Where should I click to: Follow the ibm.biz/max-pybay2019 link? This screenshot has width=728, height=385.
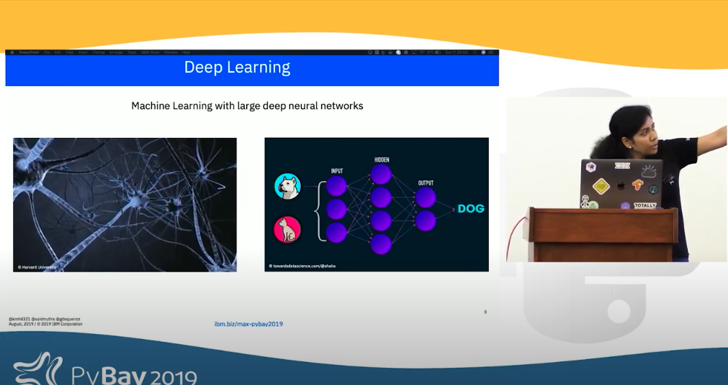(248, 324)
